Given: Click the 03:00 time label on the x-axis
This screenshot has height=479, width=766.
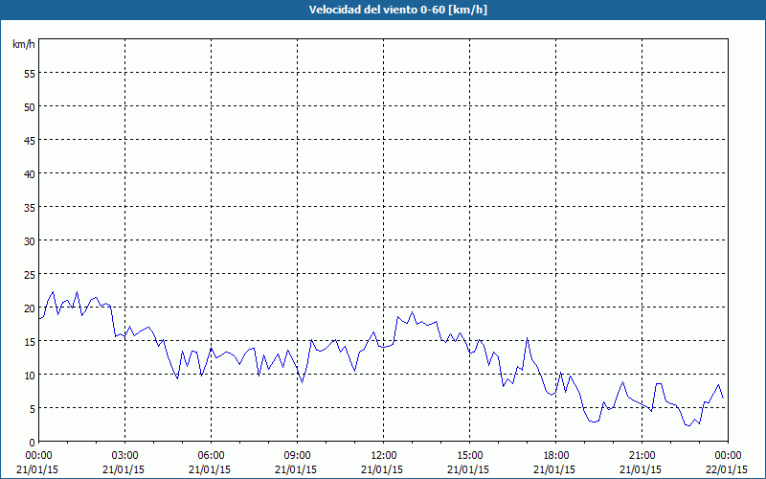Looking at the screenshot, I should click(x=125, y=455).
